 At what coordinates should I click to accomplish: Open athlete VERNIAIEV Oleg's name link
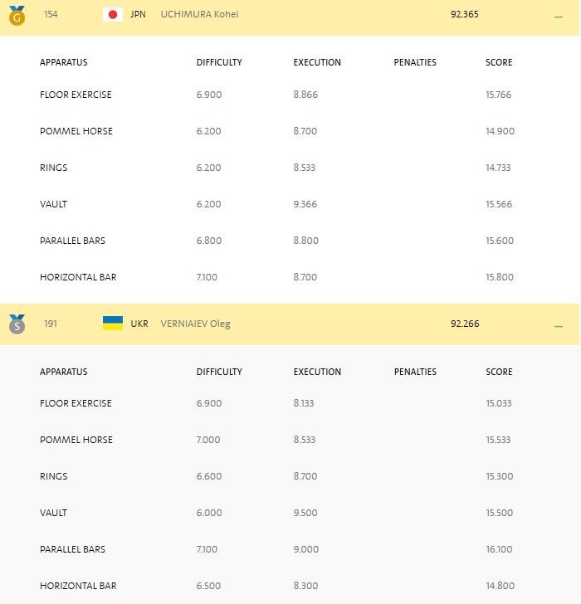(x=195, y=324)
